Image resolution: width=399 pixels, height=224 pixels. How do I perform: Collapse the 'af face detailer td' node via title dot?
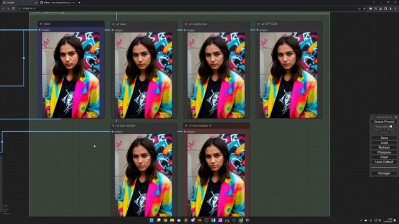(x=186, y=126)
